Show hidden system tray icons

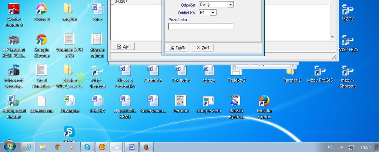point(342,147)
